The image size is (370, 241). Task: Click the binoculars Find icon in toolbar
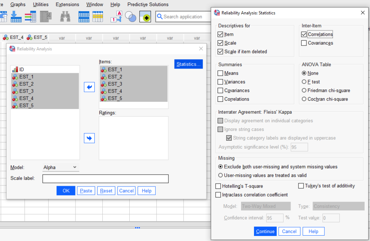tap(65, 17)
